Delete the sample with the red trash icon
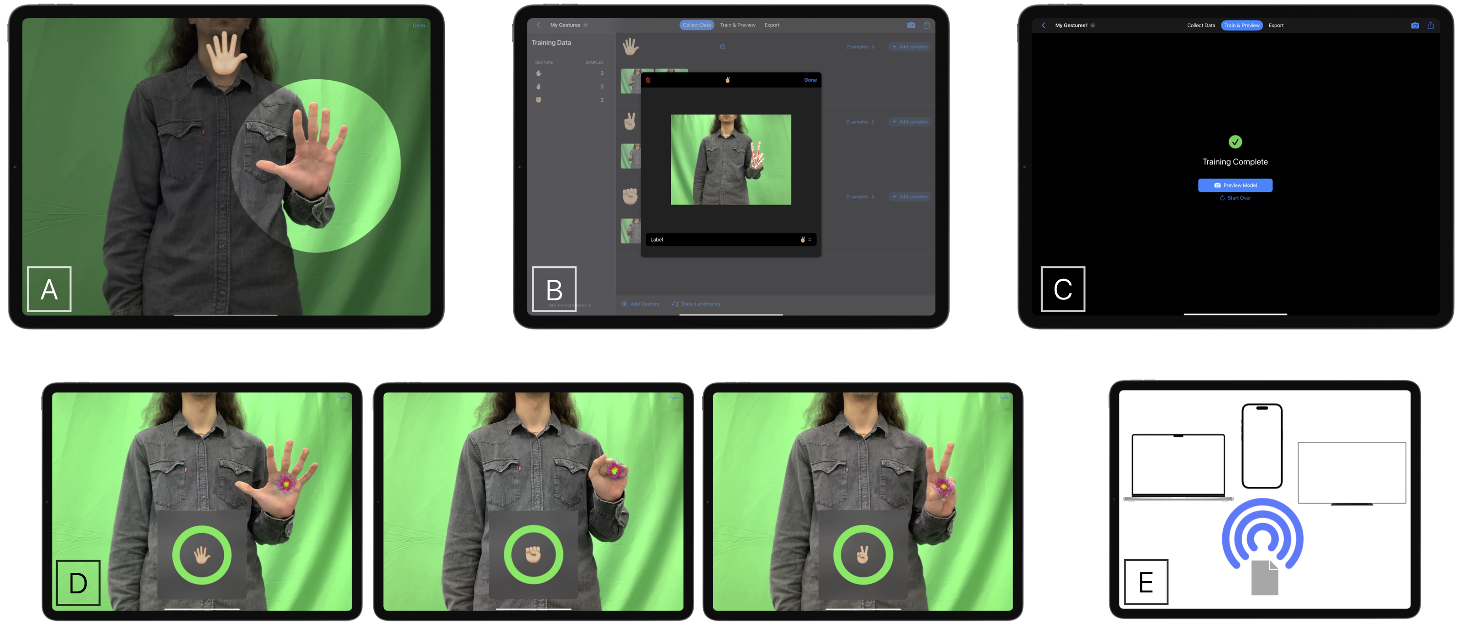The width and height of the screenshot is (1462, 628). click(x=648, y=80)
